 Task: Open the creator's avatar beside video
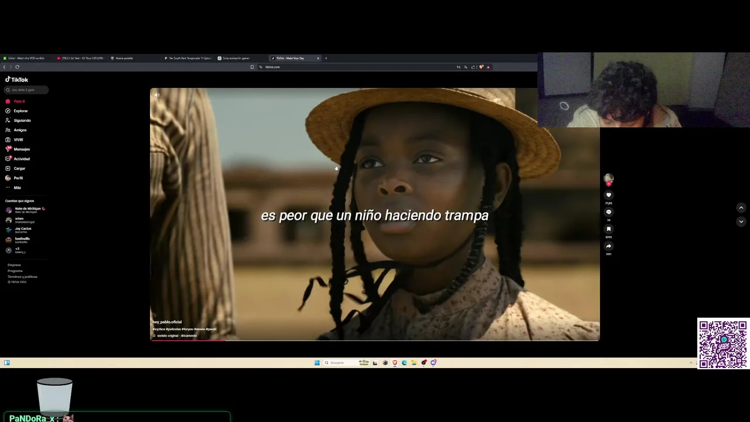tap(608, 178)
